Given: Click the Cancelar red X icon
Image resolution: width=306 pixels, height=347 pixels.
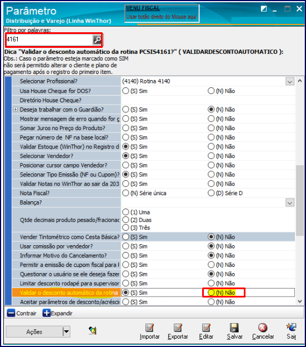Looking at the screenshot, I should click(x=263, y=328).
